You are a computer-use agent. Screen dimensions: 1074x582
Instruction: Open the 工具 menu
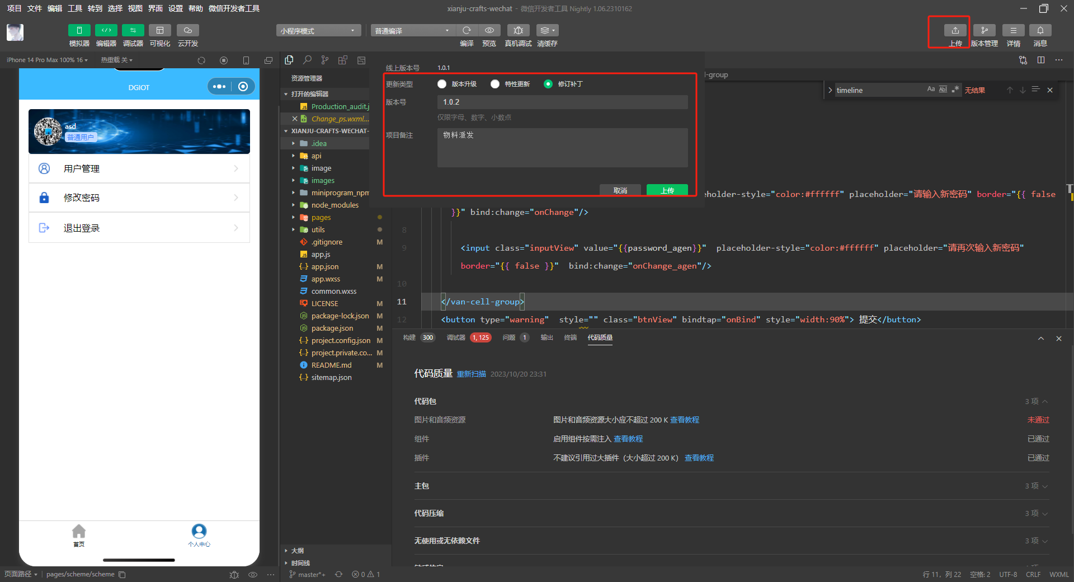pyautogui.click(x=75, y=8)
